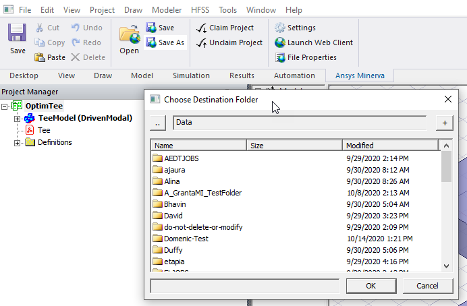
Task: Expand the TeeModel (DrivenModal) tree node
Action: click(x=18, y=119)
